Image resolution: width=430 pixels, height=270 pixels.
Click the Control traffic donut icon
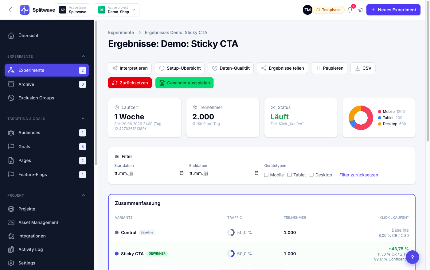(x=231, y=233)
